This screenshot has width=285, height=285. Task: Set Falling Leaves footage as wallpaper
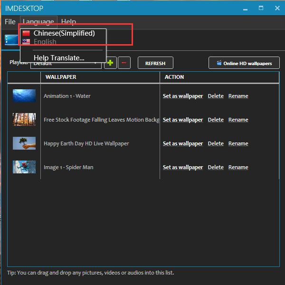pyautogui.click(x=183, y=120)
